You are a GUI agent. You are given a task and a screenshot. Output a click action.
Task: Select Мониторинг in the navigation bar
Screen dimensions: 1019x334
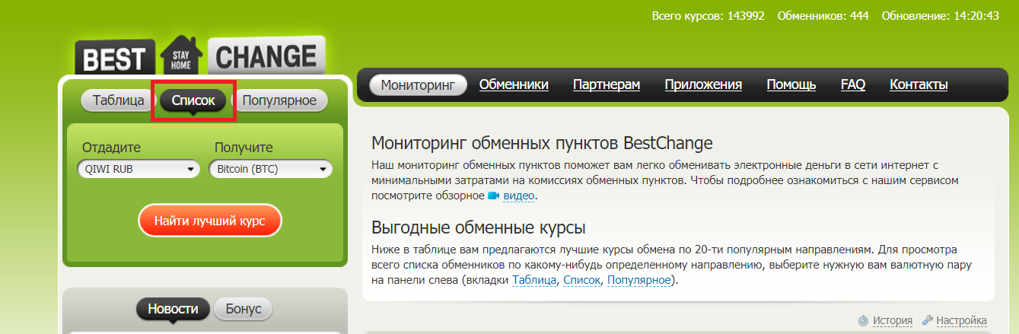pyautogui.click(x=418, y=84)
